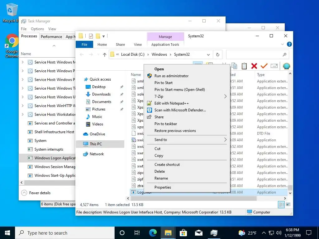Image resolution: width=319 pixels, height=239 pixels.
Task: Switch to large thumbnails view icon
Action: pyautogui.click(x=288, y=204)
